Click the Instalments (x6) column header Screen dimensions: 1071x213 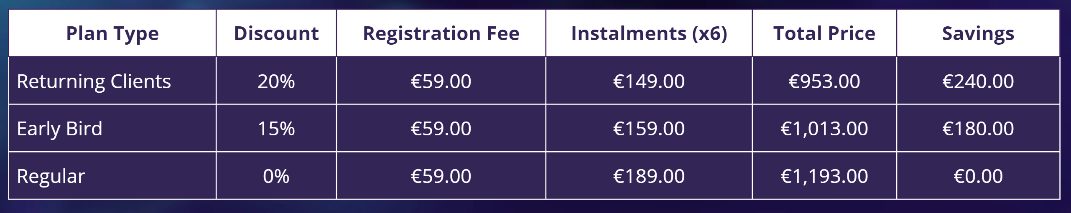click(649, 33)
